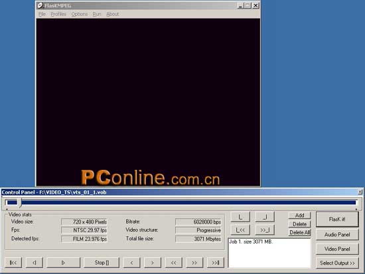
Task: Step back one frame with <| button
Action: point(35,263)
